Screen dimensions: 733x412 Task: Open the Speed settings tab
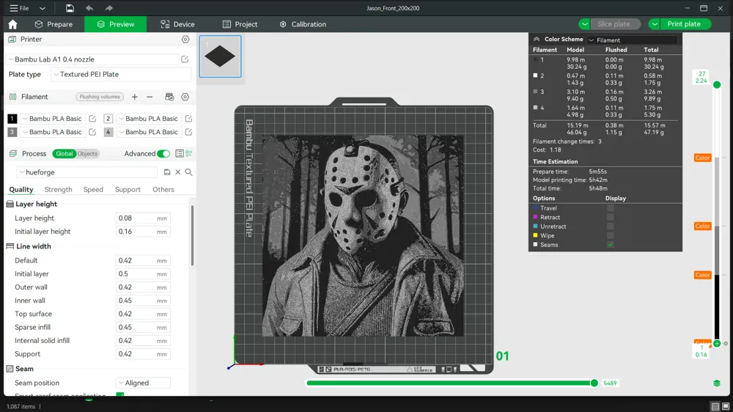pos(93,189)
